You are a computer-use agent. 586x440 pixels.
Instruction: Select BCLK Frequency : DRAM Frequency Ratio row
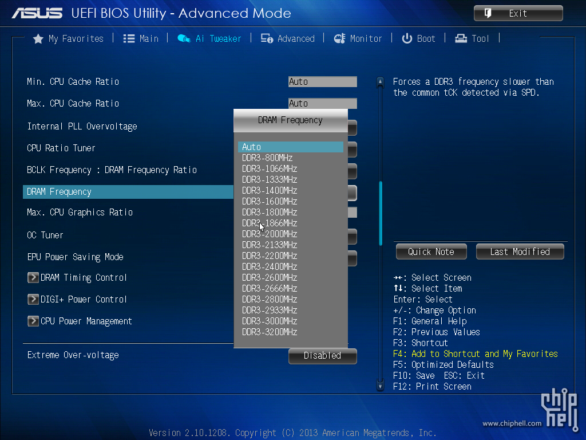[112, 170]
